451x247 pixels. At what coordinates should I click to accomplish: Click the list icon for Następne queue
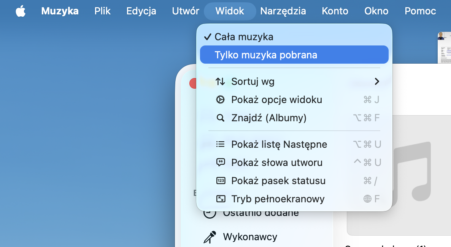(x=220, y=144)
